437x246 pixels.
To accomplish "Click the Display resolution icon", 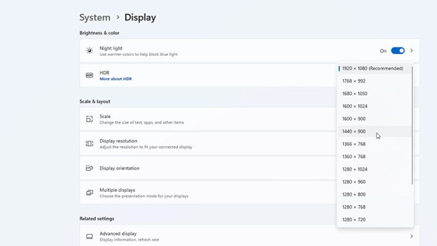I will pyautogui.click(x=89, y=143).
